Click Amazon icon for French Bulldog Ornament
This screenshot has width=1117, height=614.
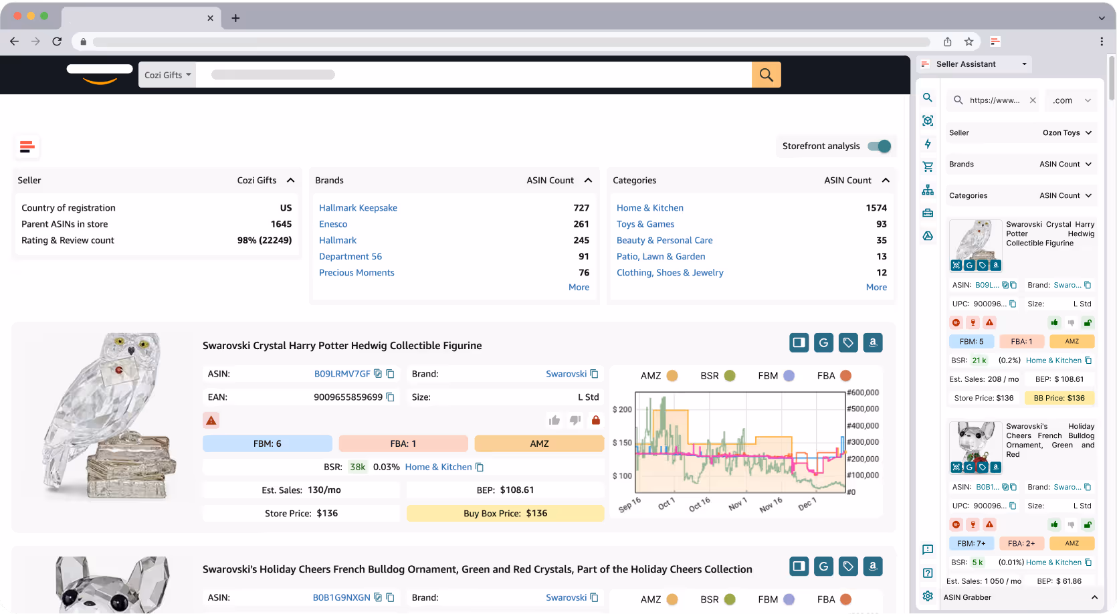click(x=873, y=567)
